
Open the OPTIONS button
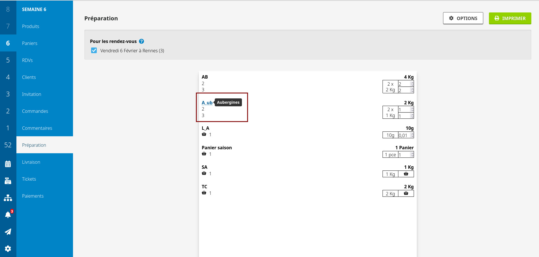[463, 18]
